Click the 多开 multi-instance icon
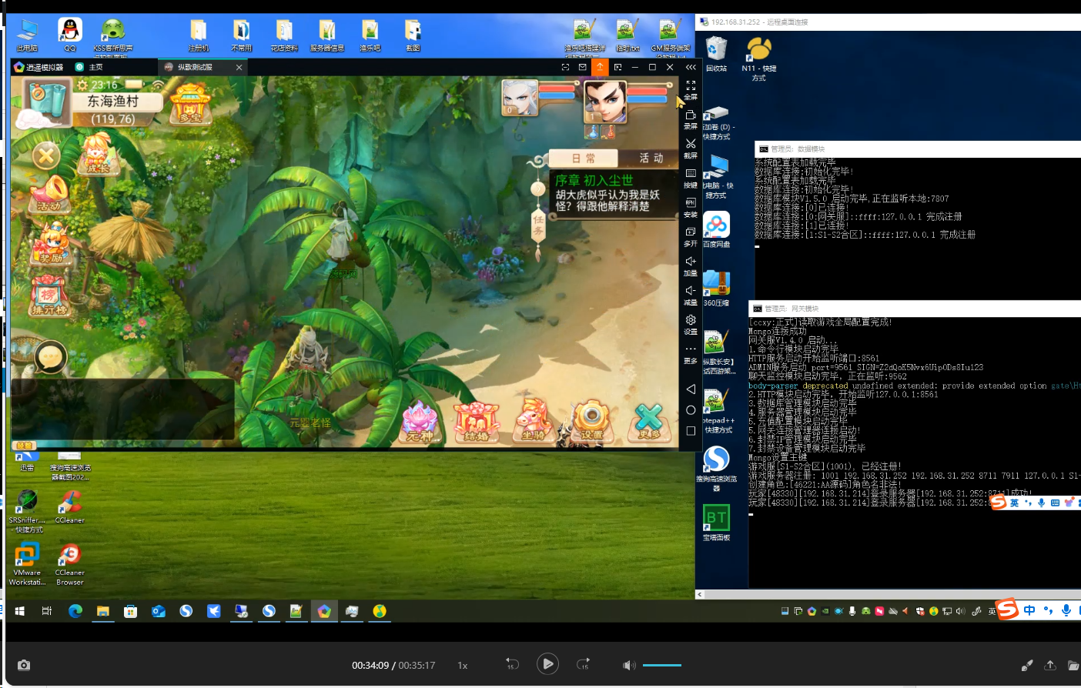Viewport: 1081px width, 688px height. point(691,236)
